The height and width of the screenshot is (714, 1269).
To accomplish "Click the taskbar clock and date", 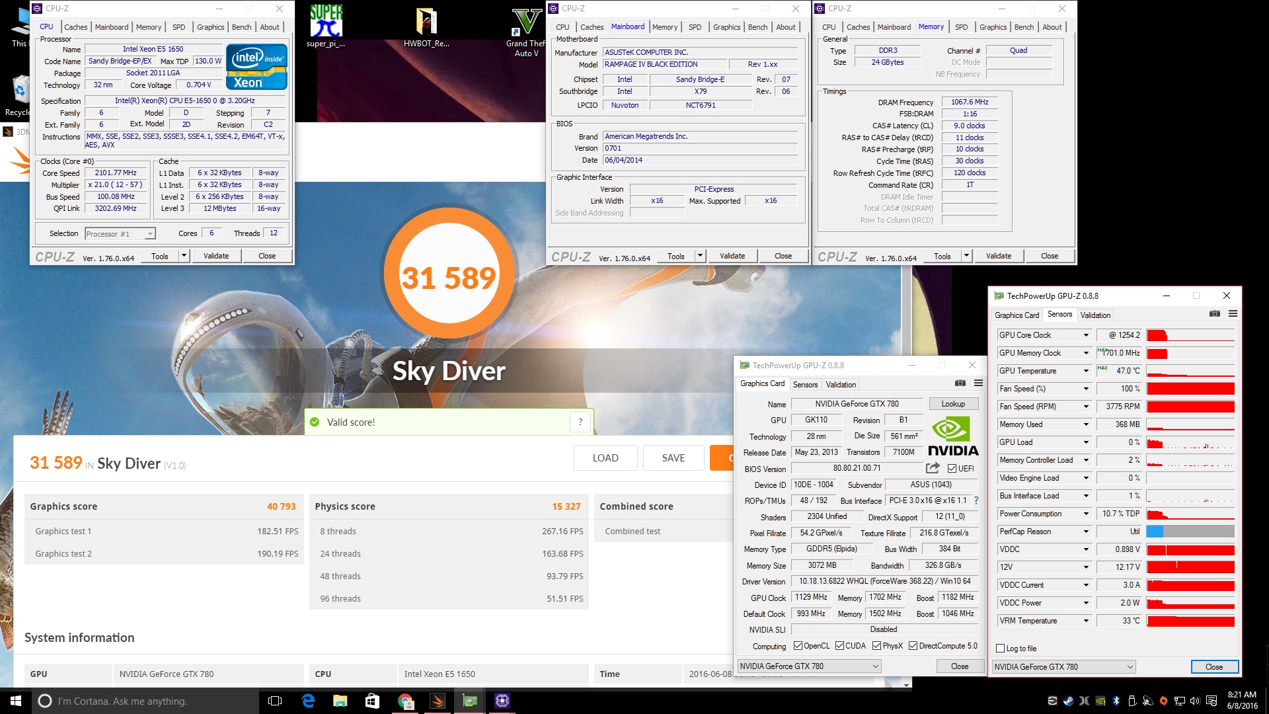I will pos(1242,701).
